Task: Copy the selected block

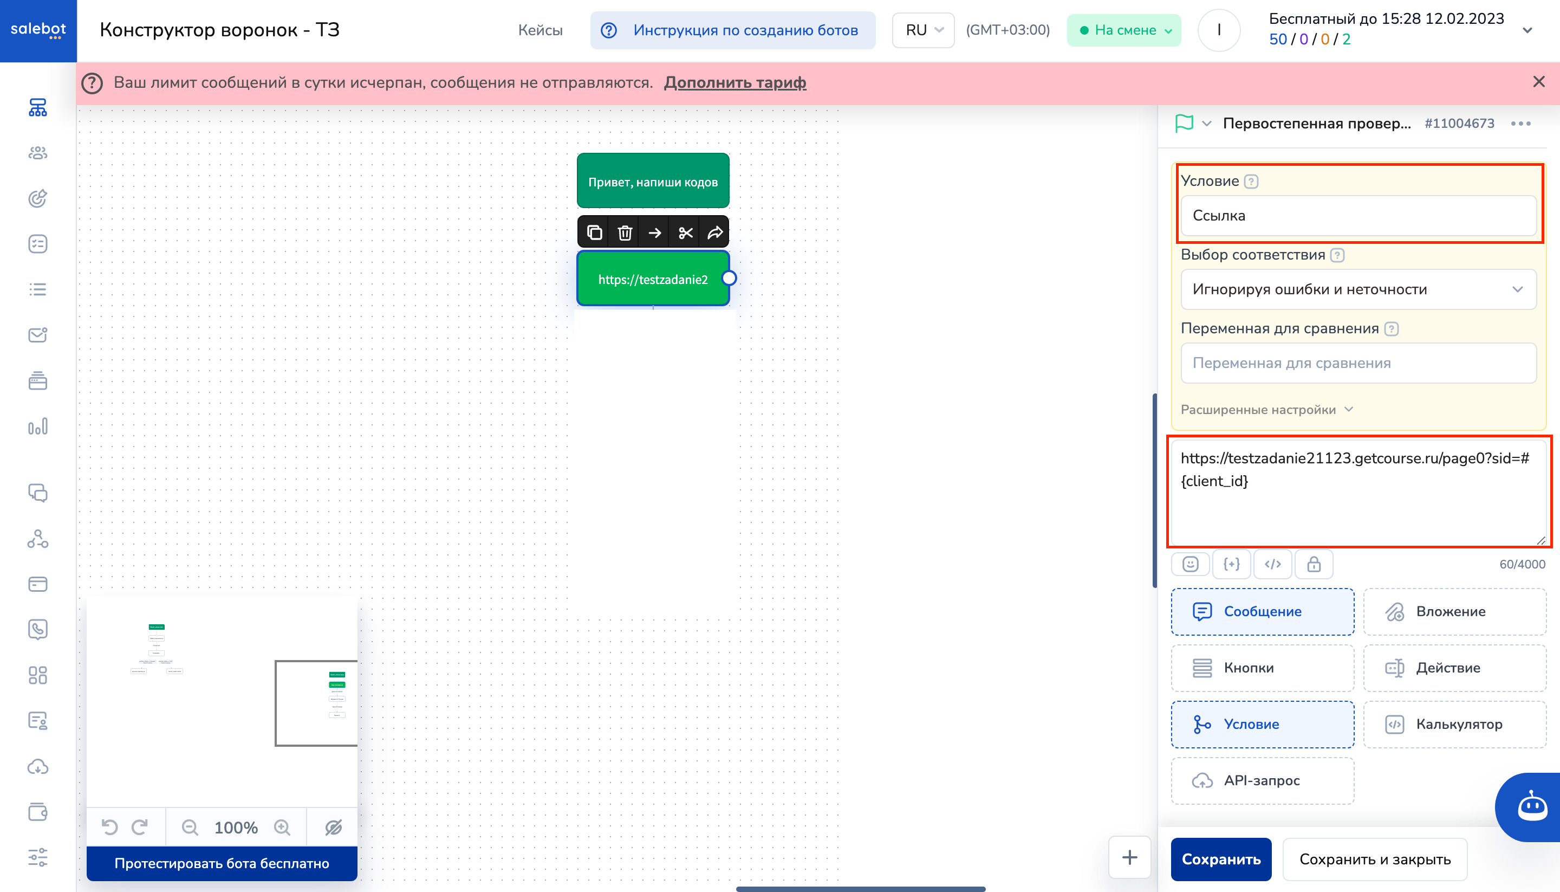Action: coord(595,233)
